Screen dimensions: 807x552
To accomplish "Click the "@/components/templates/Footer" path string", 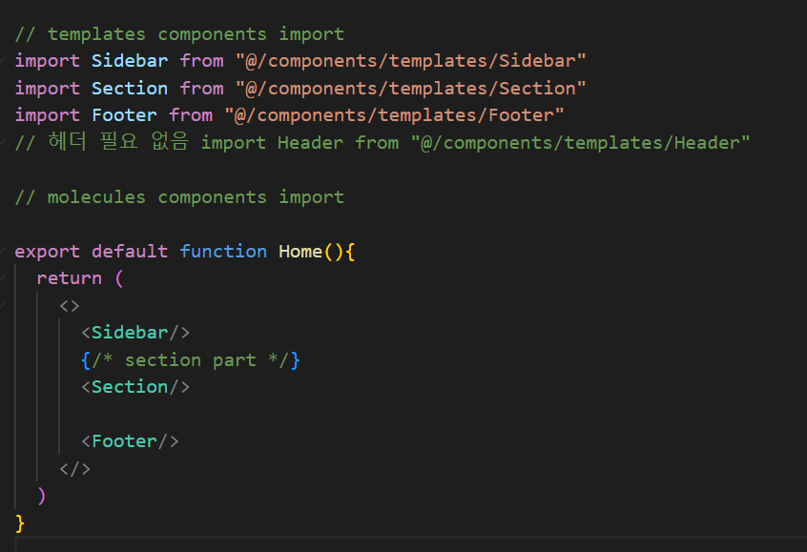I will pos(394,115).
